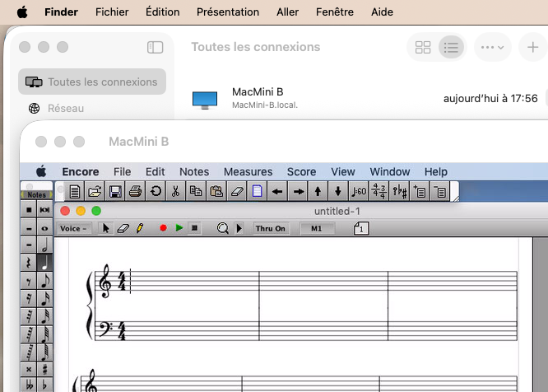Select the scissors Cut tool
Image resolution: width=548 pixels, height=392 pixels.
(x=175, y=192)
